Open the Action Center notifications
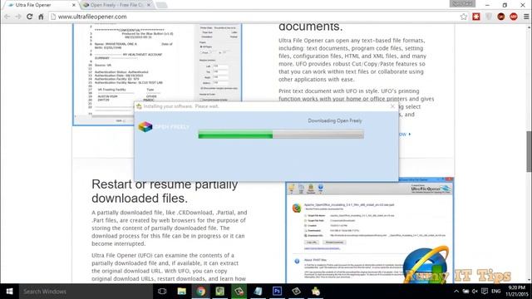 point(485,292)
